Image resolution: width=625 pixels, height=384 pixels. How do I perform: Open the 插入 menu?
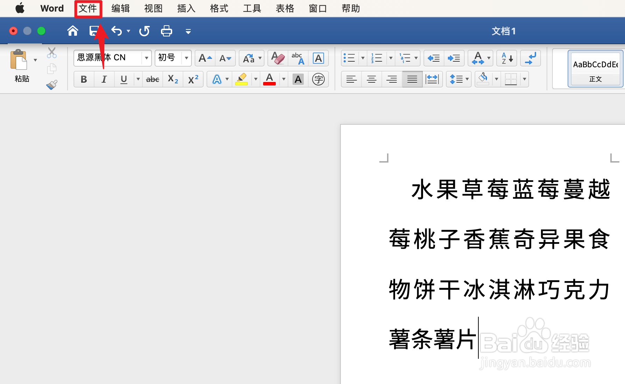[186, 8]
